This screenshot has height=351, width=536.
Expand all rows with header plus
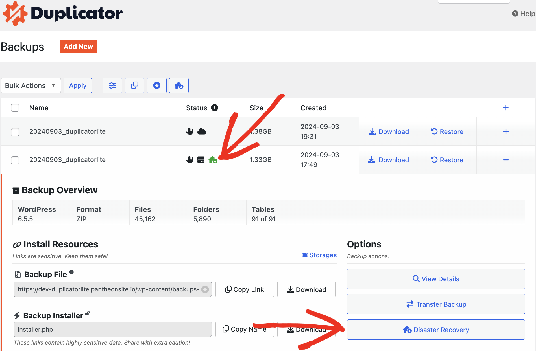coord(506,108)
